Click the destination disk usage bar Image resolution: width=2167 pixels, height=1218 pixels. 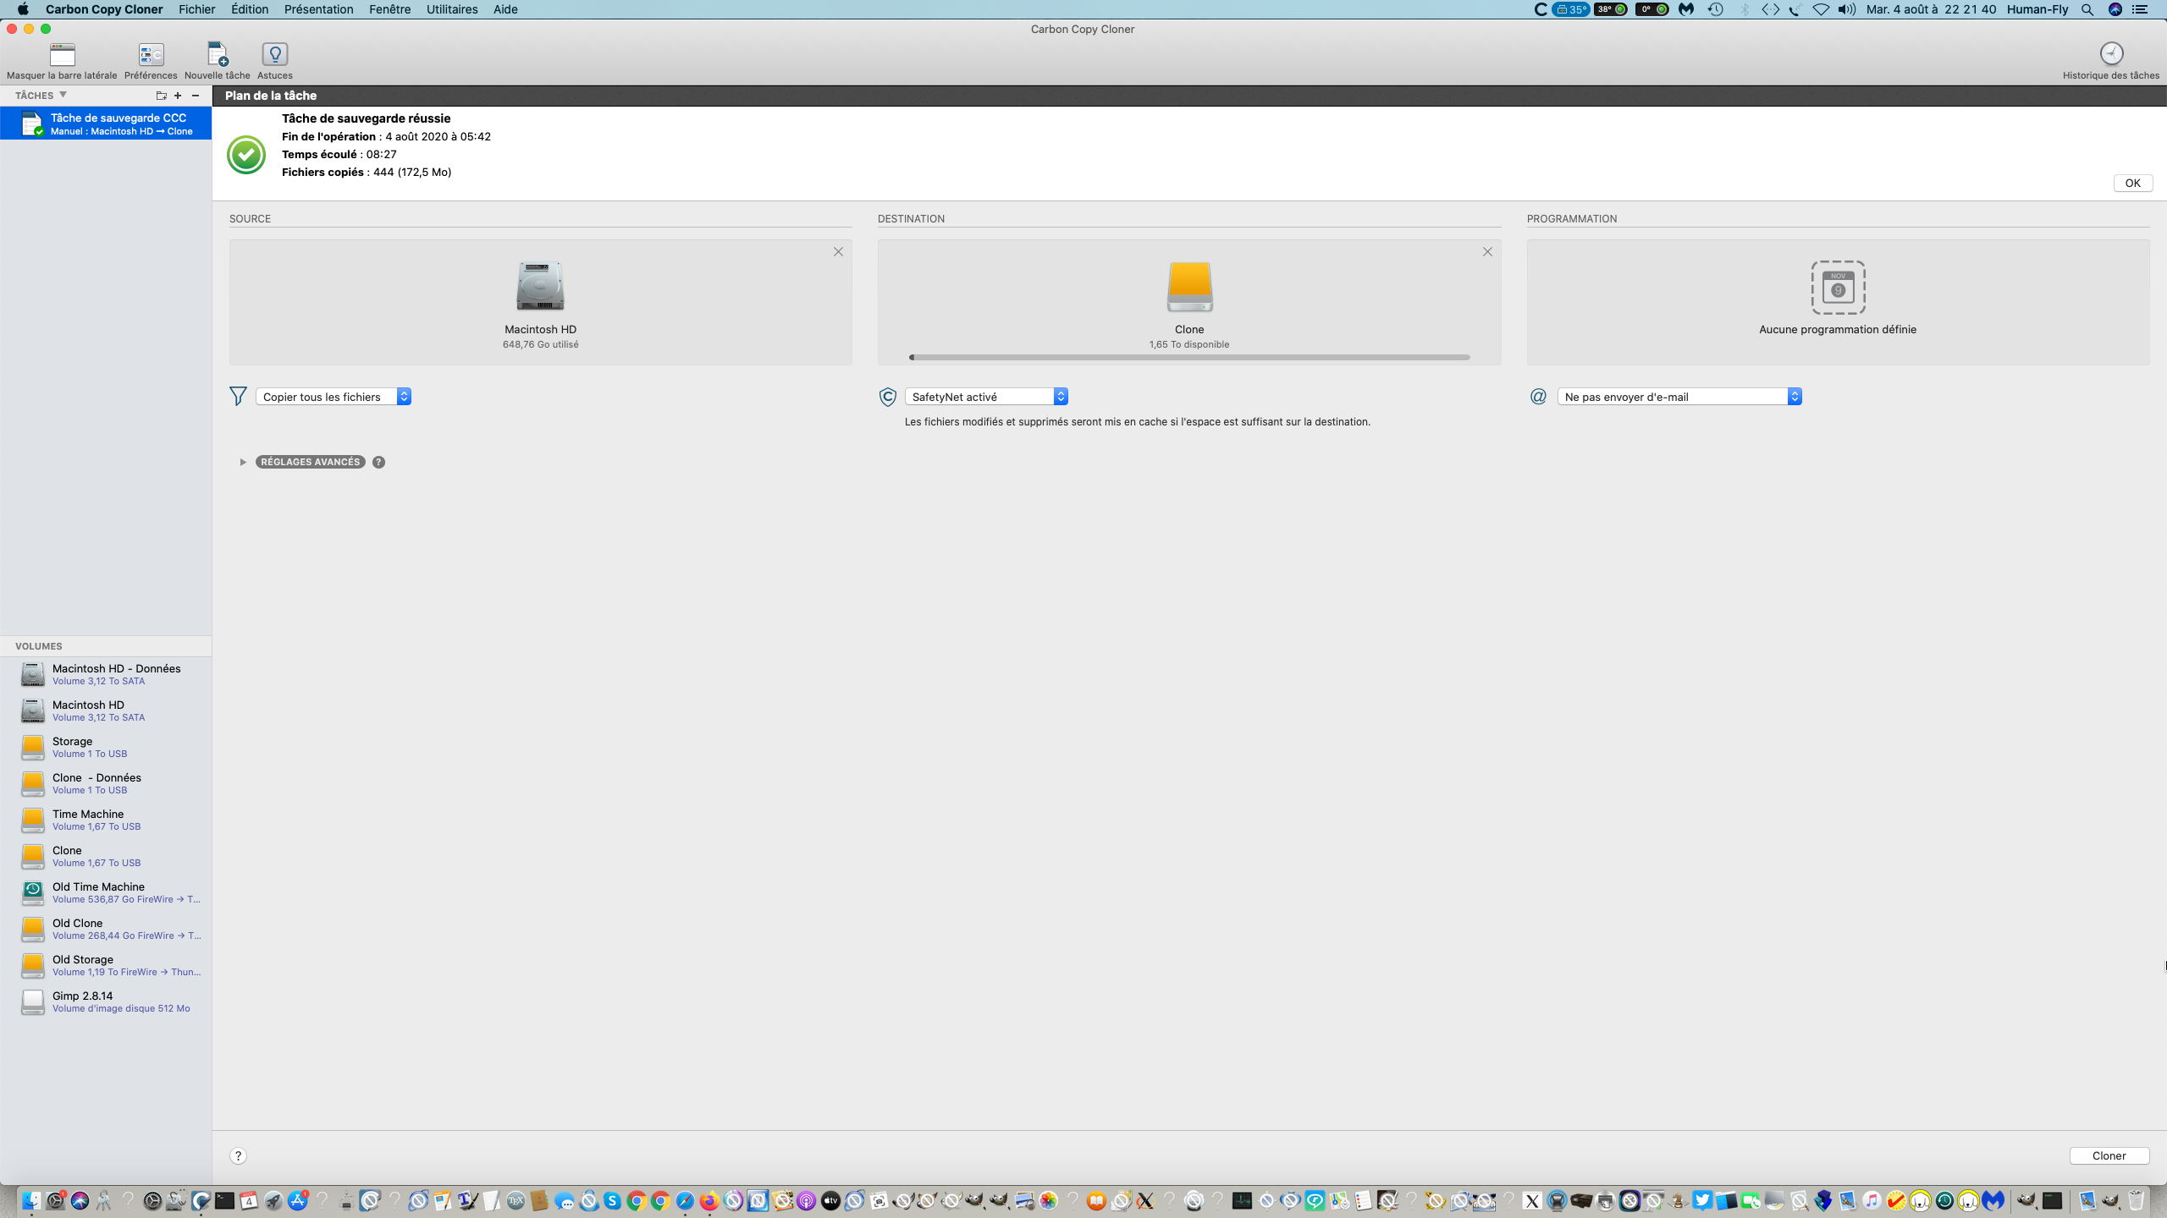pyautogui.click(x=1189, y=358)
